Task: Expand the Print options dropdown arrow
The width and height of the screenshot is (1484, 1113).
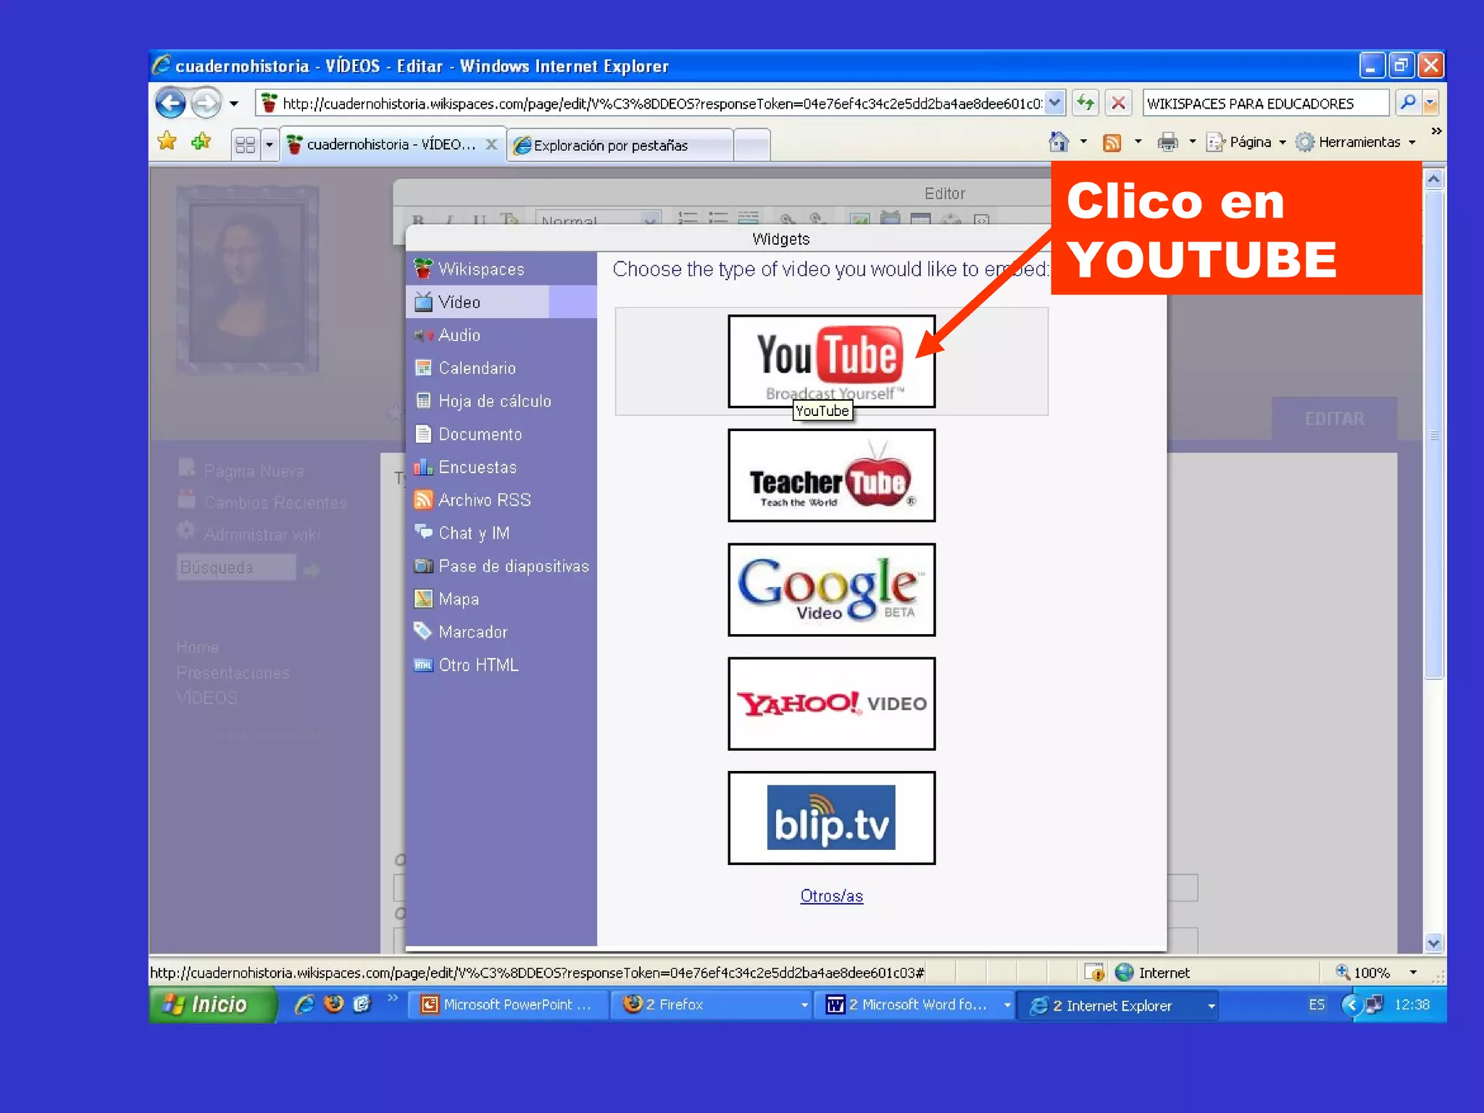Action: coord(1192,142)
